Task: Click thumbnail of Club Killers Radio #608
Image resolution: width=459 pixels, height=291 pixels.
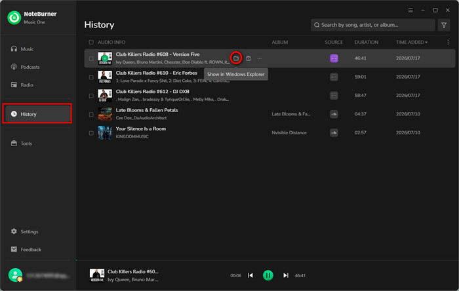Action: (105, 58)
